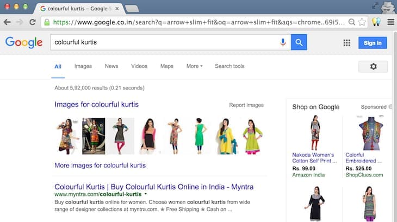Start voice search with the microphone icon

coord(283,42)
